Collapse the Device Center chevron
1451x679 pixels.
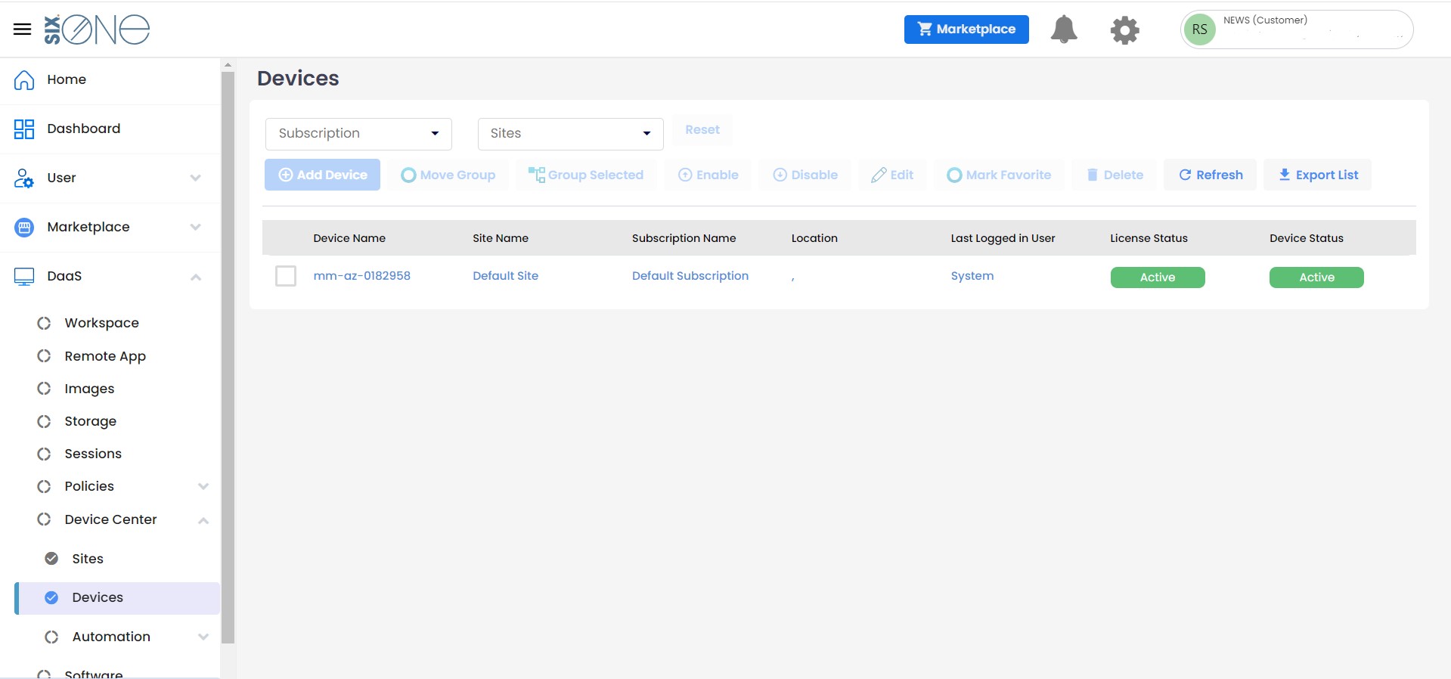(x=203, y=520)
